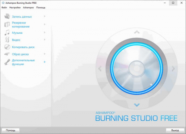Open Дополнительные функции option
This screenshot has height=134, width=186.
(x=23, y=62)
